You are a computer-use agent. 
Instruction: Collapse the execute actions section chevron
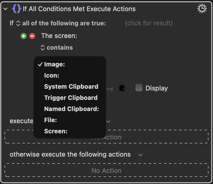tap(108, 121)
